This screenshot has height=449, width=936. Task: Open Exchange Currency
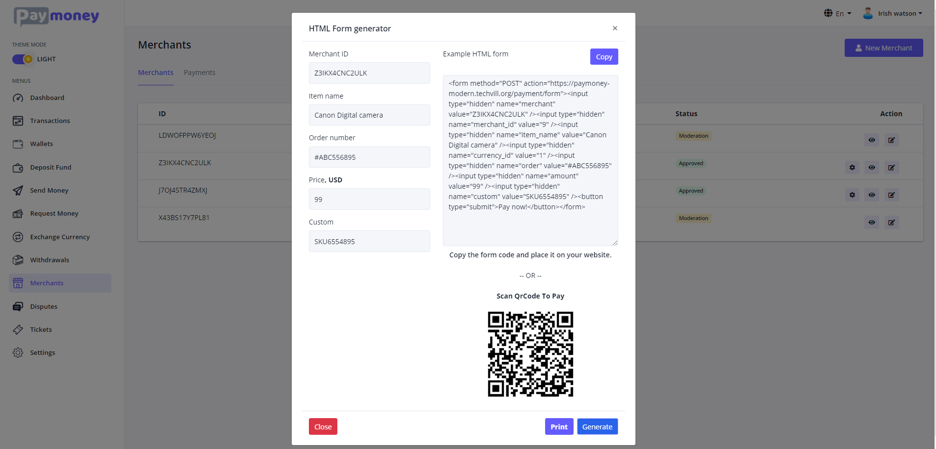click(x=59, y=237)
